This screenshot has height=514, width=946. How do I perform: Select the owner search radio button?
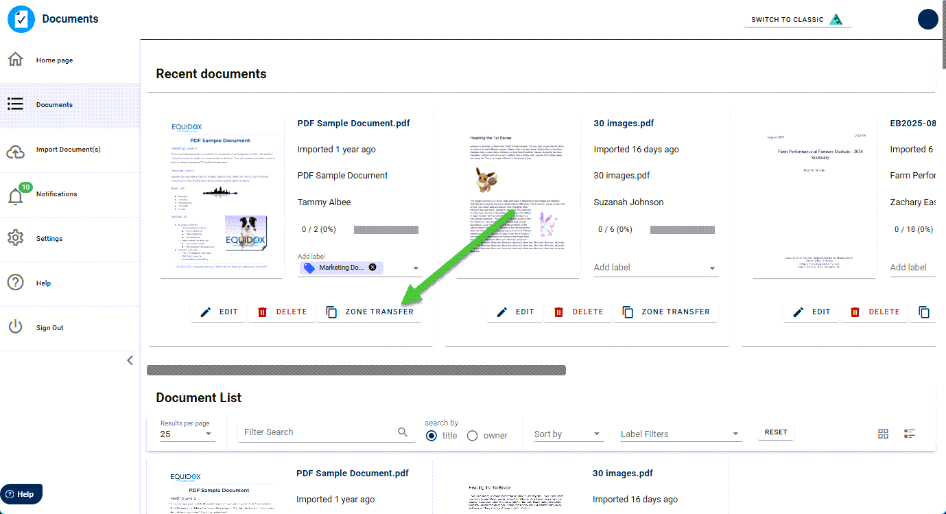pos(471,435)
